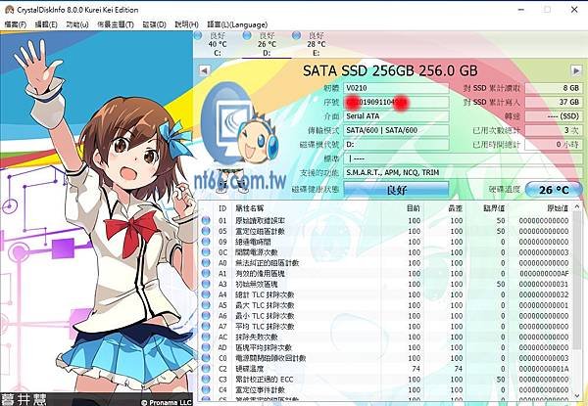The image size is (588, 406).
Task: Click the blue status orb above drive E:
Action: pyautogui.click(x=296, y=35)
